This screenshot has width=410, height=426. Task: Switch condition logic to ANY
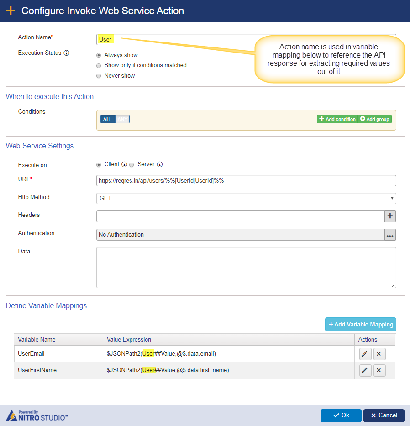[x=122, y=119]
